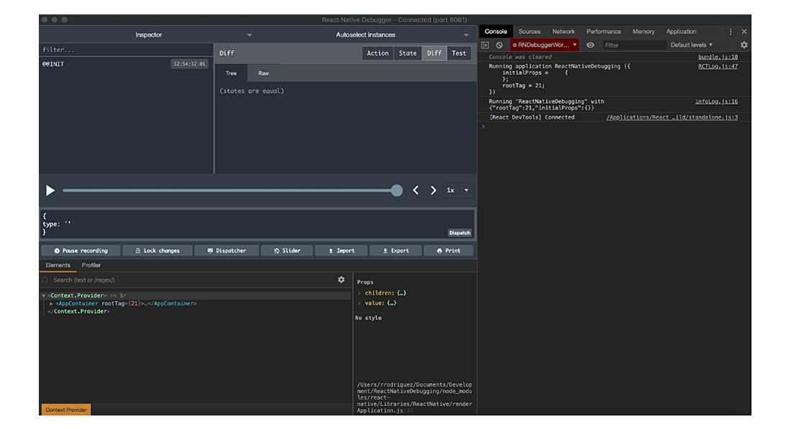791x429 pixels.
Task: Play the action timeline
Action: 50,190
